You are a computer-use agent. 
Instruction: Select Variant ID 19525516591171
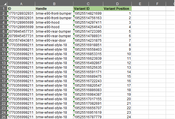[88, 72]
